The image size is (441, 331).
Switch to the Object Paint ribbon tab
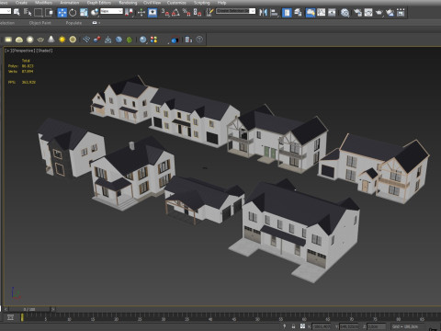[x=40, y=23]
